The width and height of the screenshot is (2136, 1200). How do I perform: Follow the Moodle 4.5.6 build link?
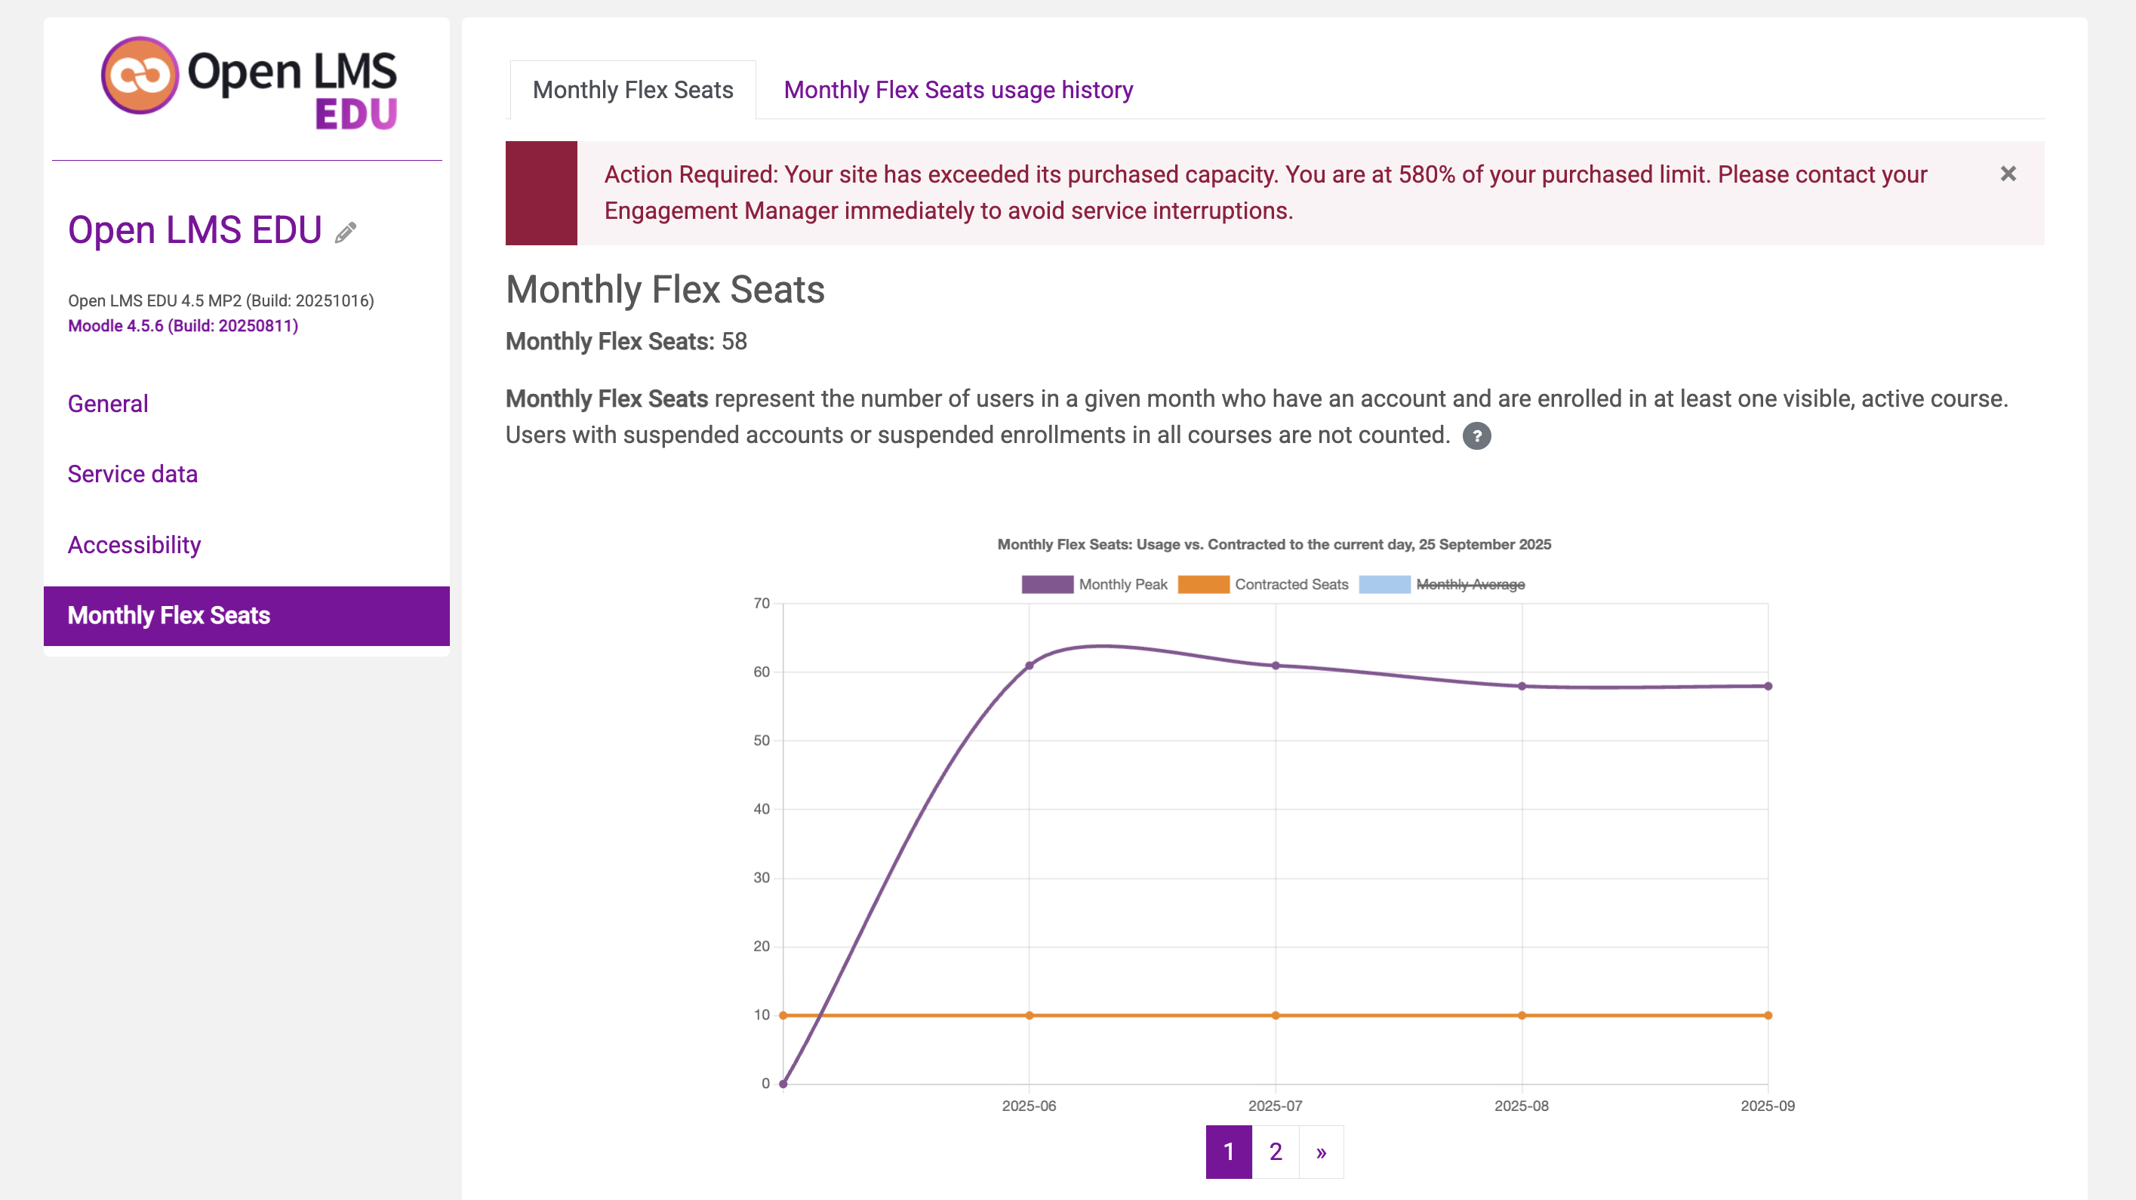pos(183,326)
